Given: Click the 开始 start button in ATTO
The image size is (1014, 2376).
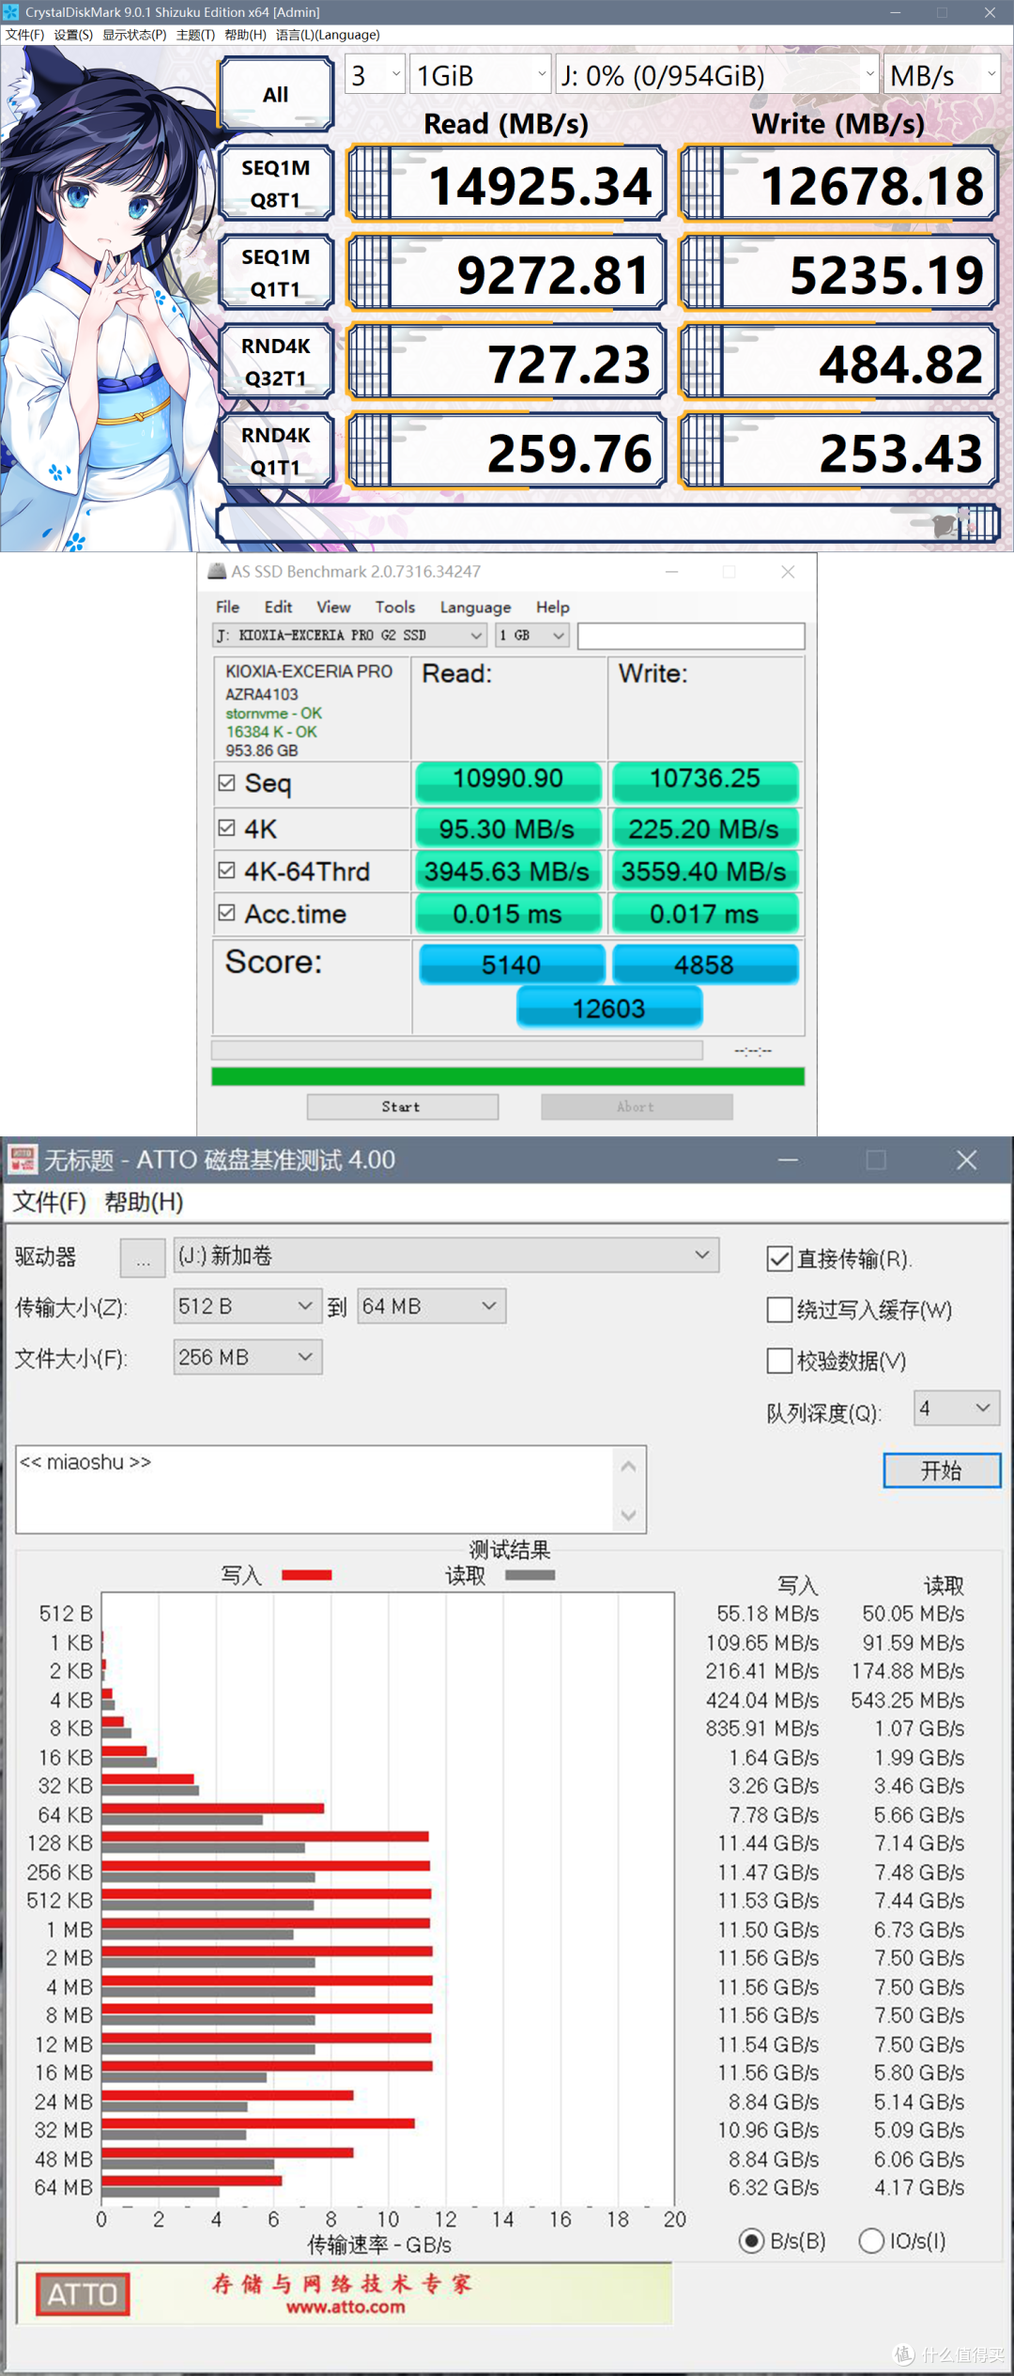Looking at the screenshot, I should click(x=942, y=1471).
